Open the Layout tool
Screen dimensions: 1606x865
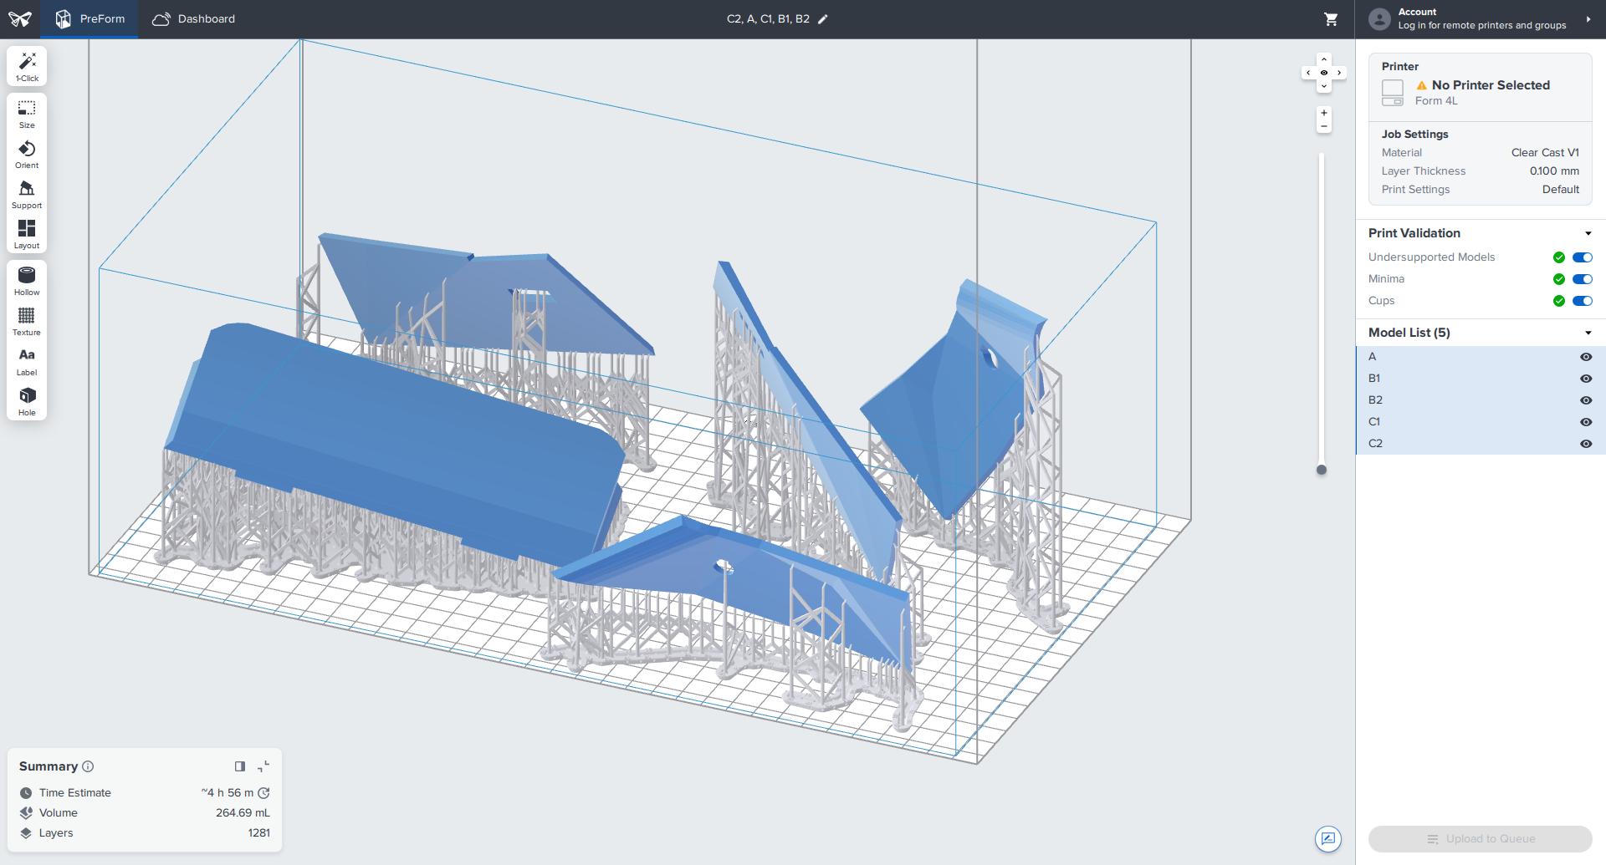click(x=27, y=235)
